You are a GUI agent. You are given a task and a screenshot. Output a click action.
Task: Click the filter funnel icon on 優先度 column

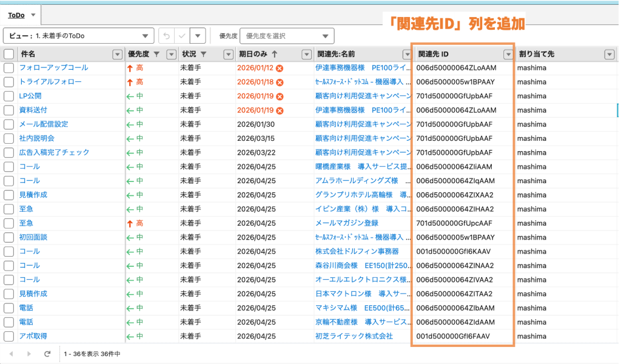point(157,55)
